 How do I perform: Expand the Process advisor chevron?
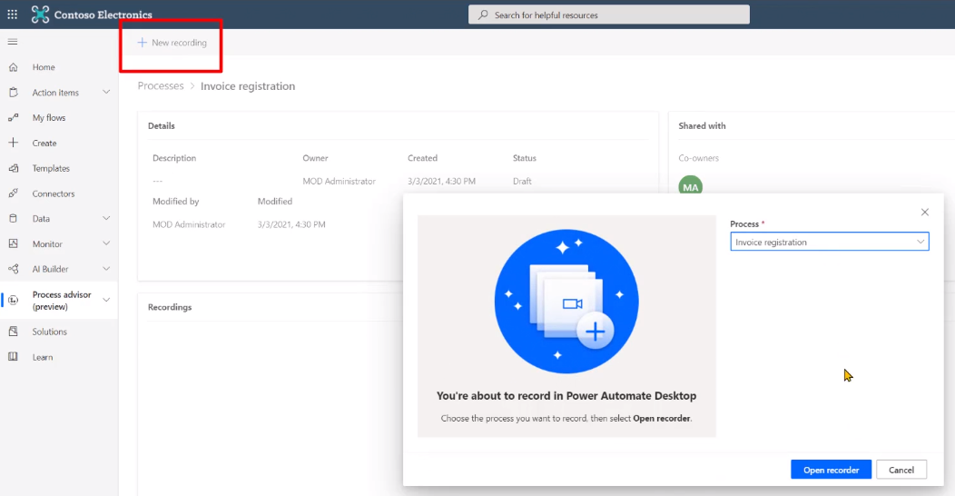(x=106, y=300)
